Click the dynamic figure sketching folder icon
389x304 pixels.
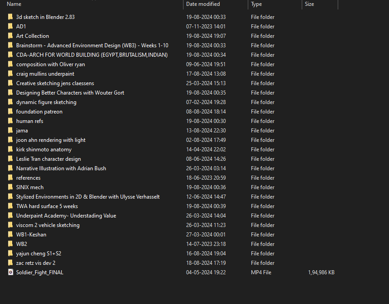point(10,102)
